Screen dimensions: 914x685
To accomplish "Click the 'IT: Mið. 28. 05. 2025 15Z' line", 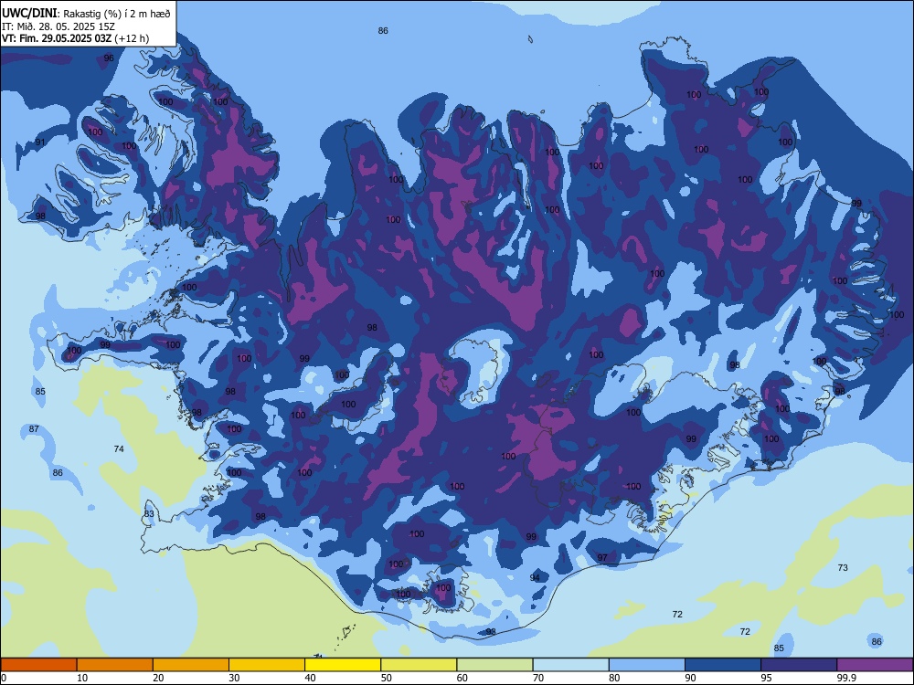I will [58, 26].
